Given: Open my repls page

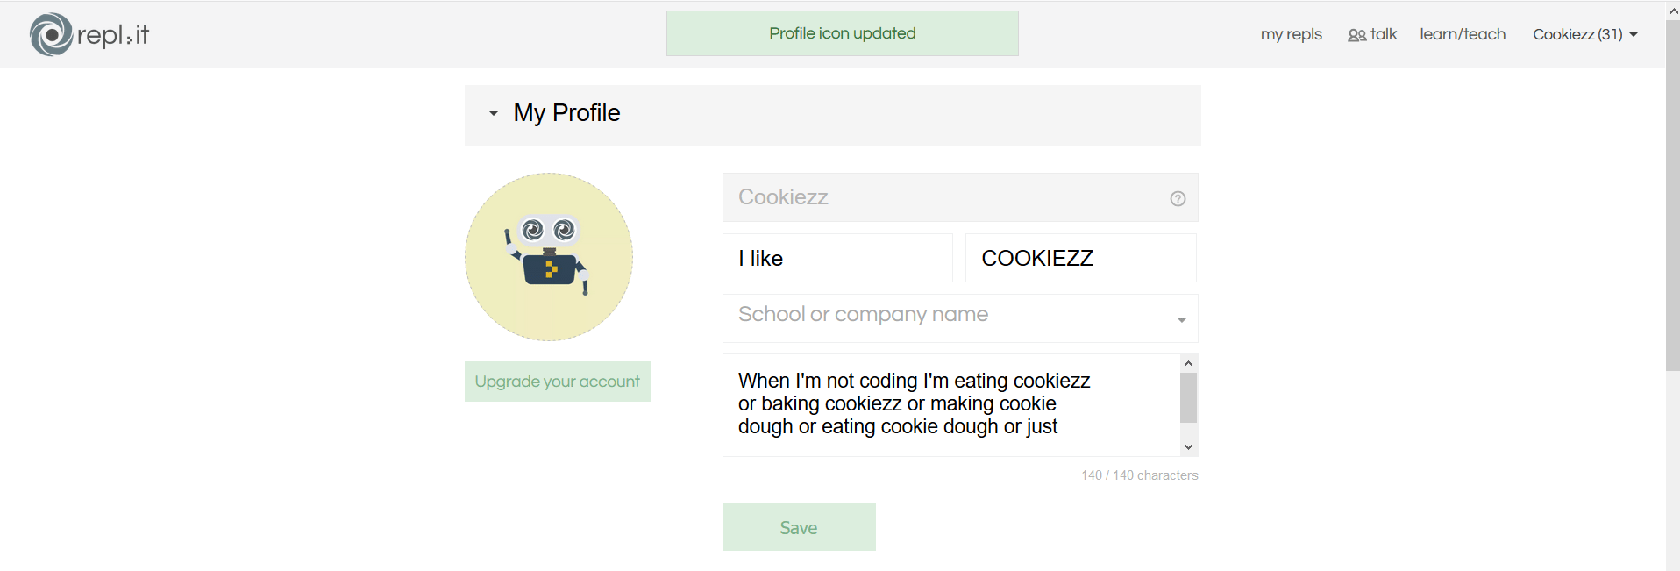Looking at the screenshot, I should point(1291,34).
